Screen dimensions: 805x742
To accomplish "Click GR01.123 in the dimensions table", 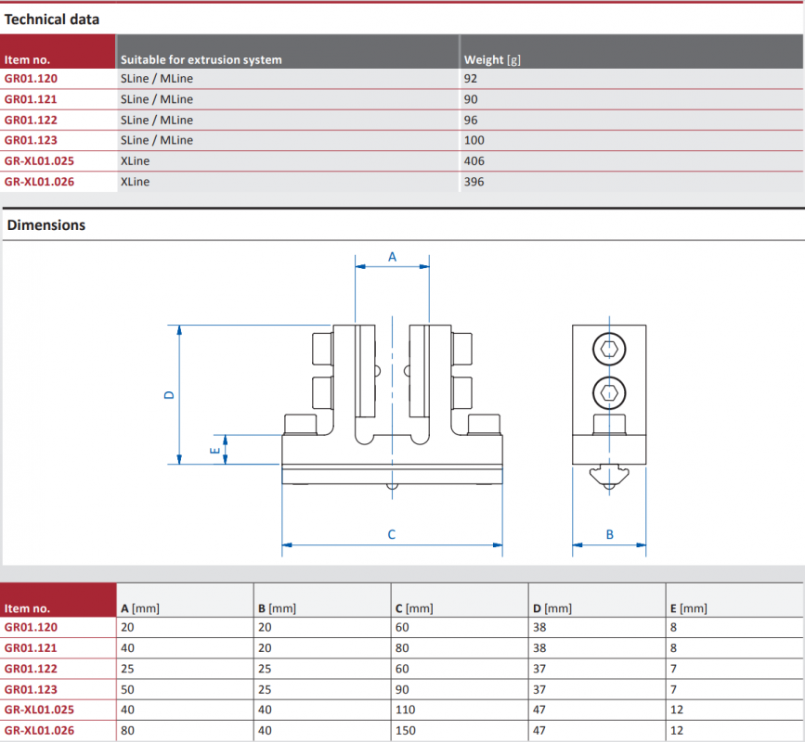I will [x=31, y=689].
